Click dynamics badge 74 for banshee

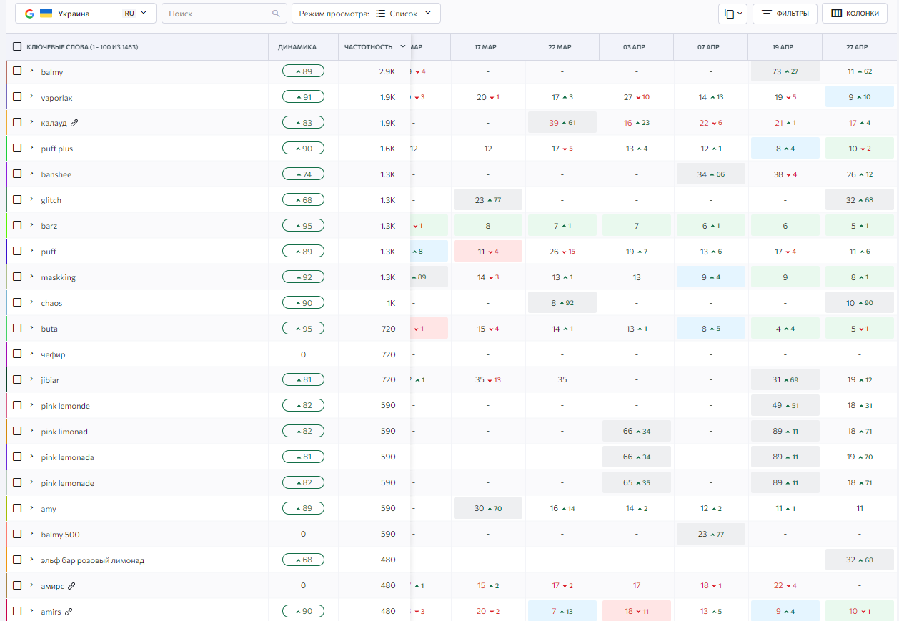click(x=303, y=174)
